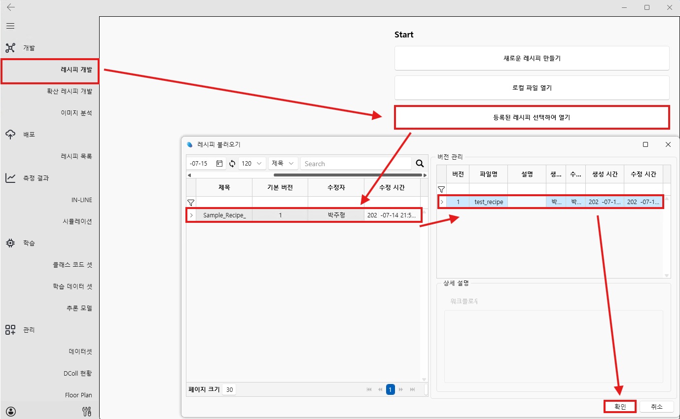Click the filter funnel under 제목 column
The height and width of the screenshot is (419, 680).
pyautogui.click(x=191, y=202)
